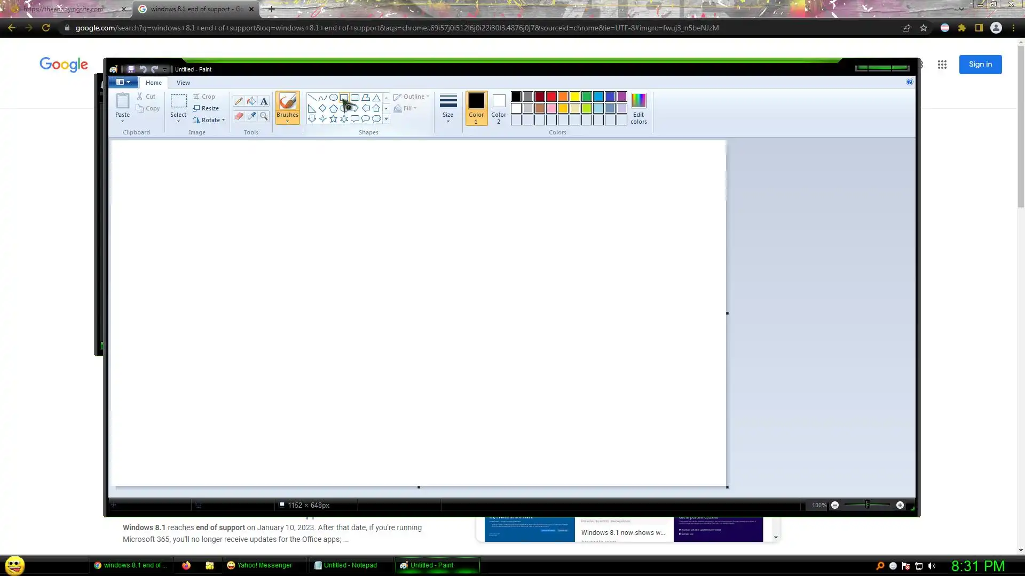This screenshot has height=576, width=1025.
Task: Choose the Oval shape
Action: pos(333,98)
